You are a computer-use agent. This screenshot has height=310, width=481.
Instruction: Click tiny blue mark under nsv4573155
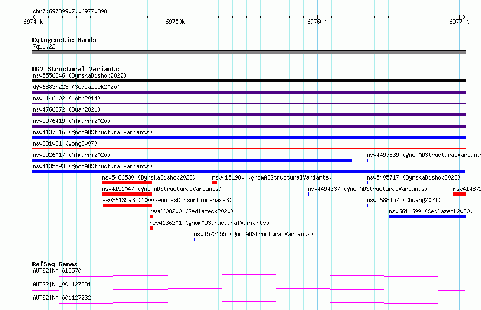tap(195, 239)
